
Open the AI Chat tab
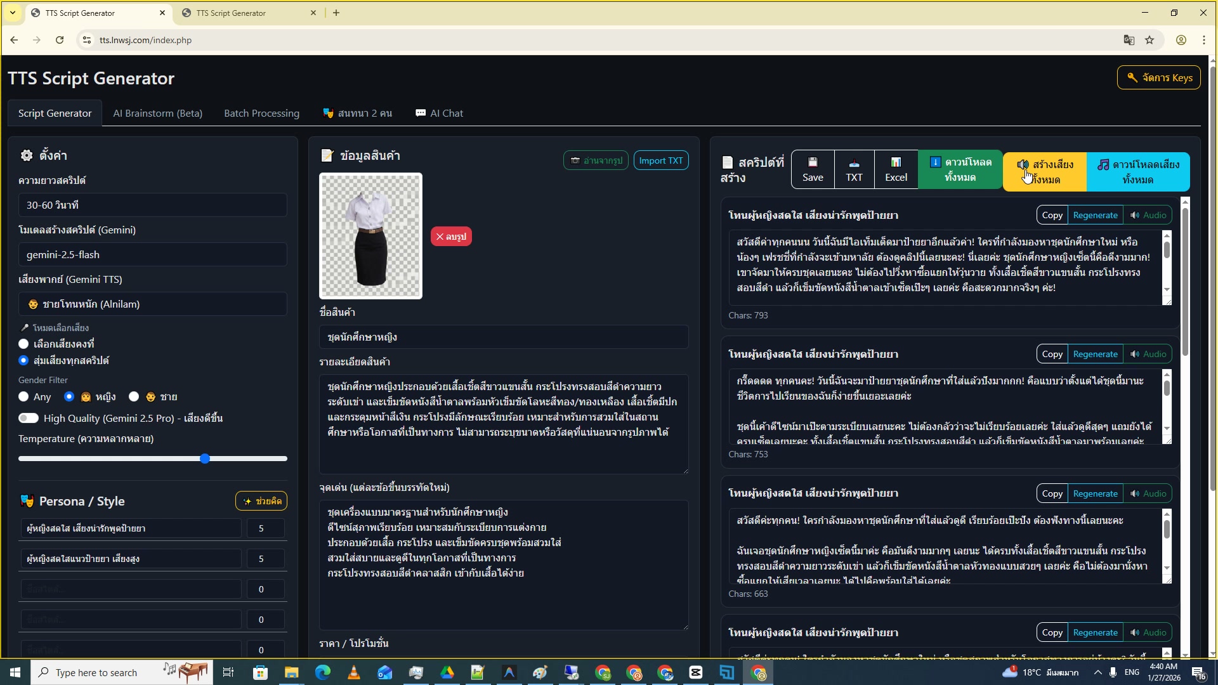click(439, 113)
